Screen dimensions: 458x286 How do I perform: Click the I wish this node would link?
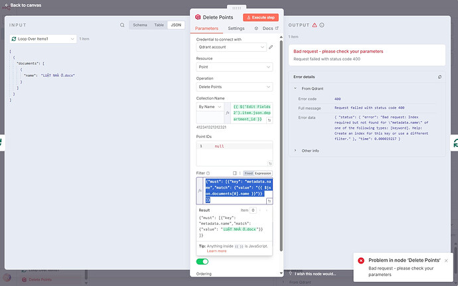pos(315,274)
